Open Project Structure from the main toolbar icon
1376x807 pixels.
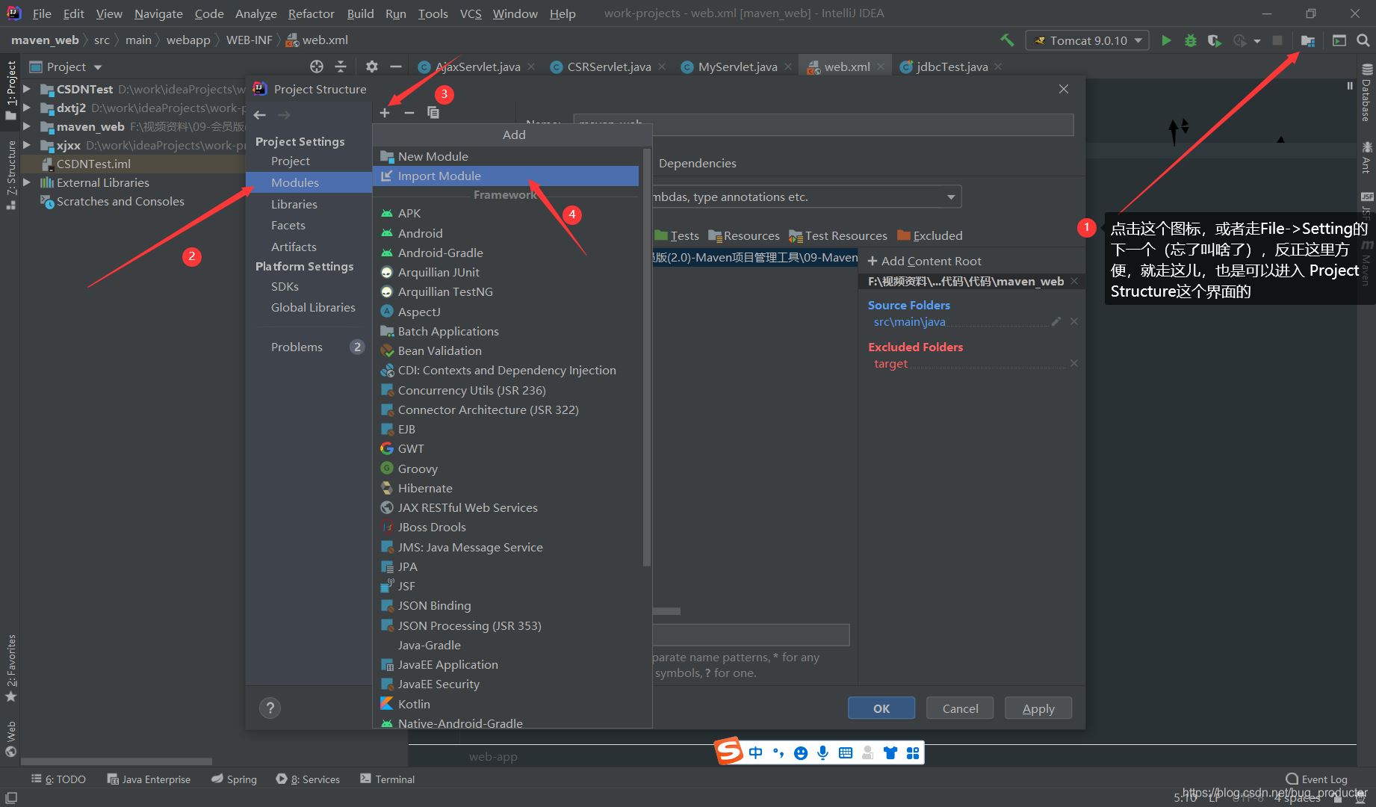(x=1308, y=40)
